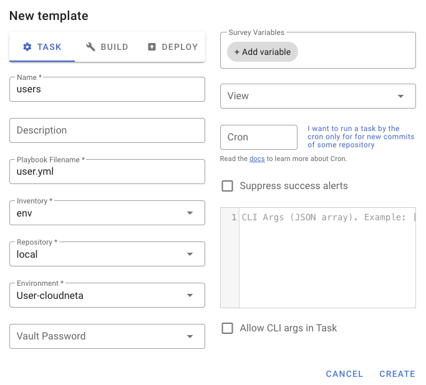Click the wrench icon on Build tab

[x=90, y=47]
